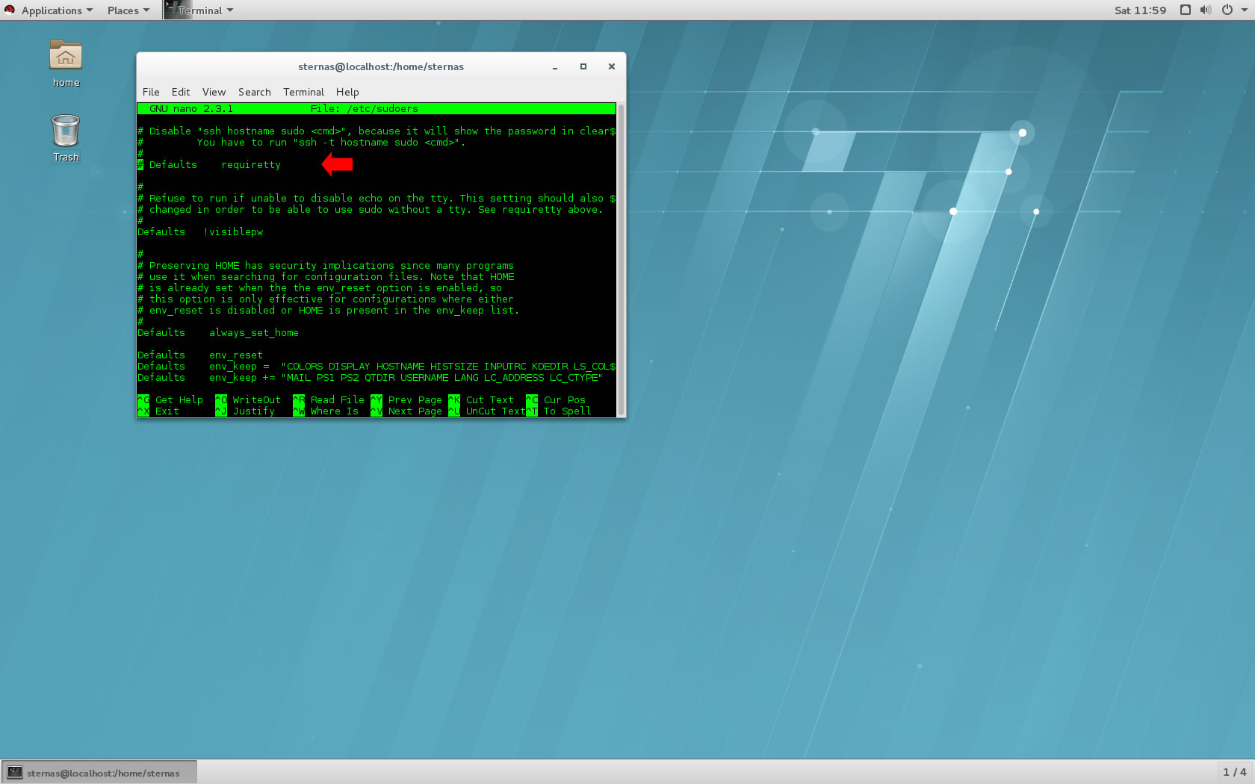Click the '^X Exit' shortcut
Viewport: 1255px width, 784px height.
158,411
